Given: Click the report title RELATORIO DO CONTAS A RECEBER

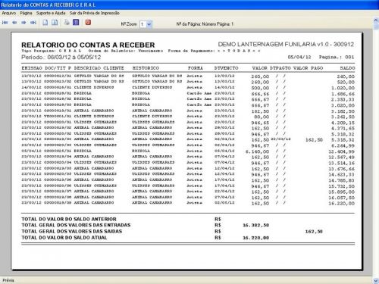Looking at the screenshot, I should coord(88,45).
